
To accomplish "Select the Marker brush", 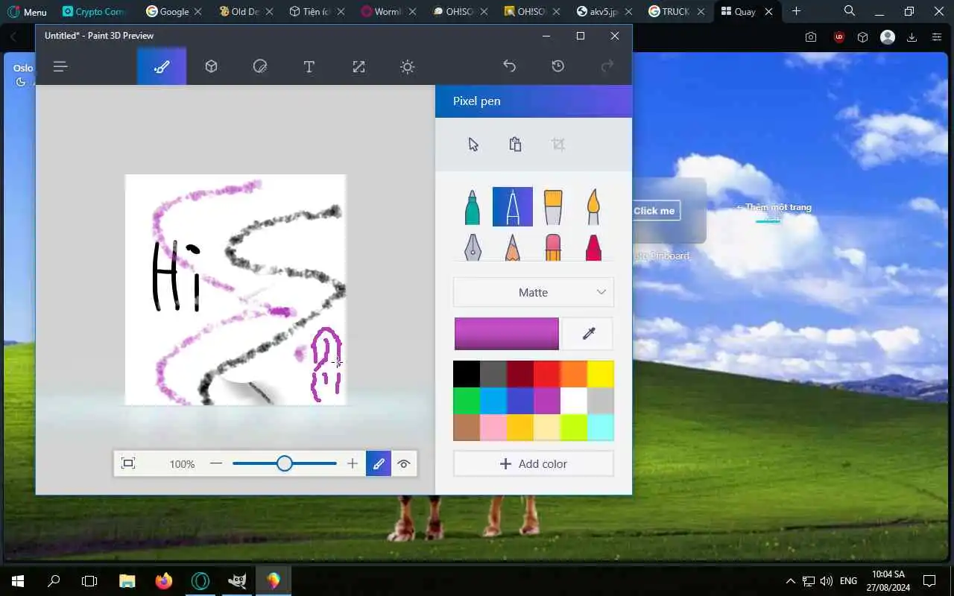I will pos(473,207).
